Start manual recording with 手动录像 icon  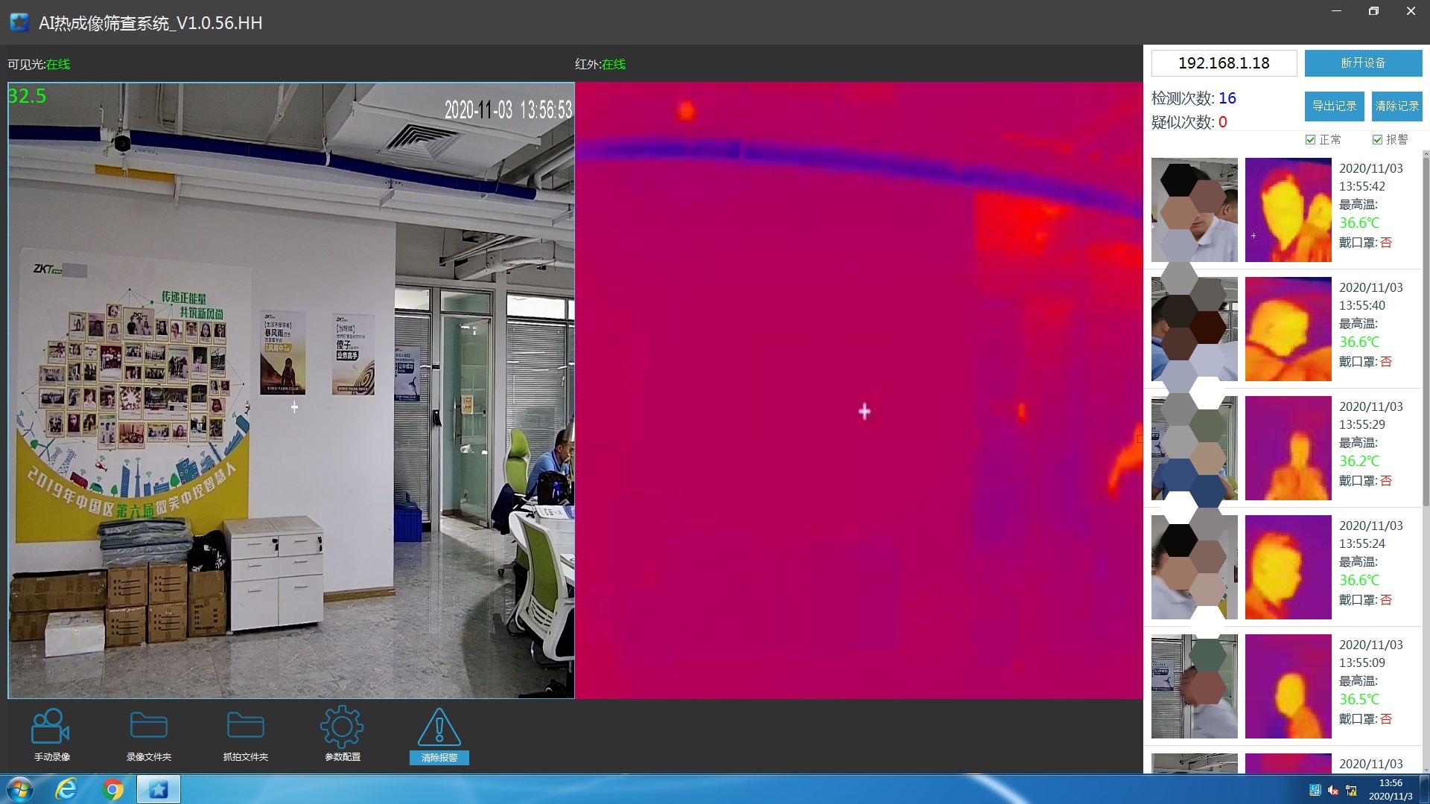51,726
